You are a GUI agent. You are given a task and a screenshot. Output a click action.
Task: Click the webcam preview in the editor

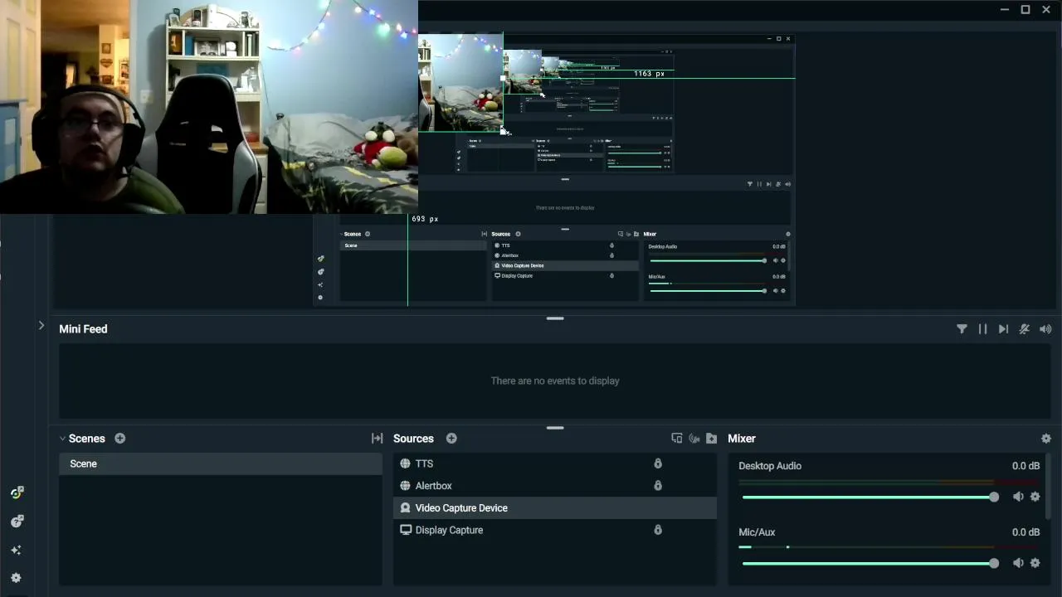point(209,107)
